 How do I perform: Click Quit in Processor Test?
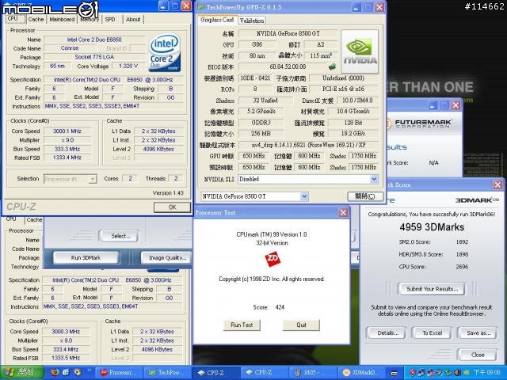pos(301,325)
